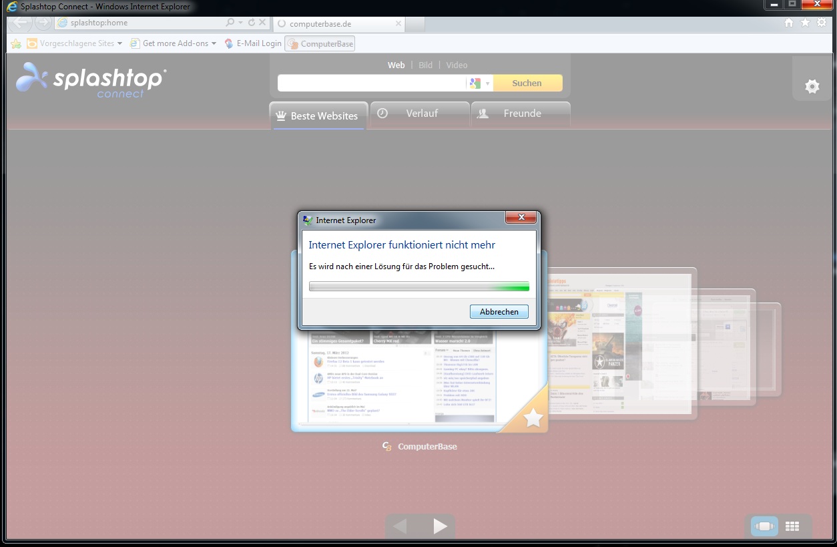
Task: Click the search progress bar in dialog
Action: pos(419,287)
